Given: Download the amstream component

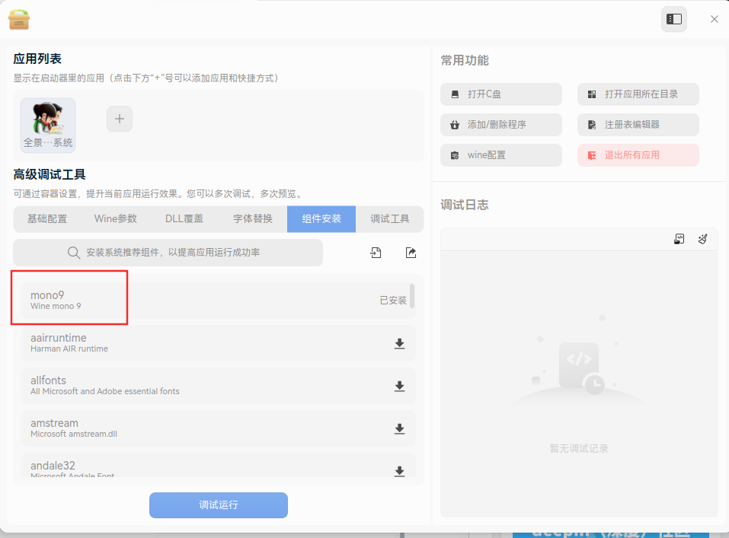Looking at the screenshot, I should [x=399, y=429].
